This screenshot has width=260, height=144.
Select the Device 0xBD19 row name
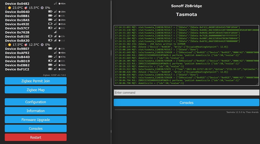click(x=17, y=61)
